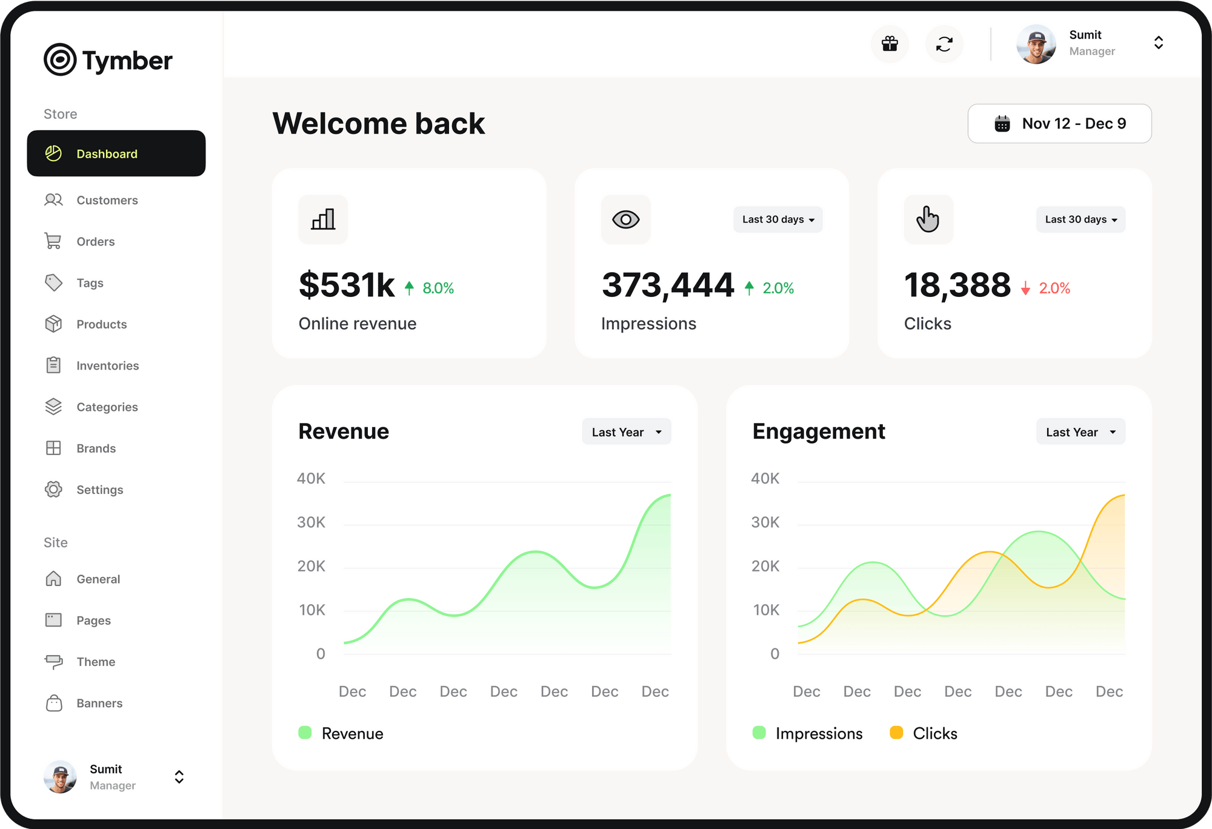Click the green Revenue legend swatch

305,733
